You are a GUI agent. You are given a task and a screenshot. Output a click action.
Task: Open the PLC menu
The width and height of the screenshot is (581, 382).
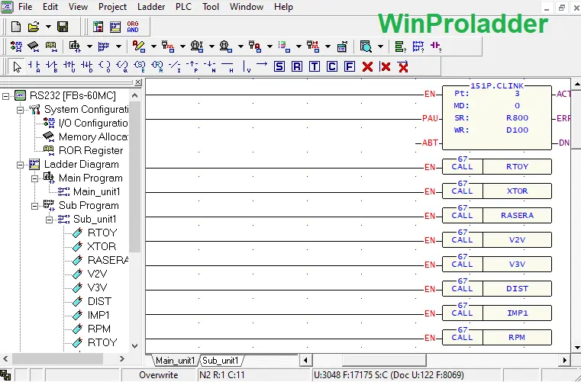(183, 7)
